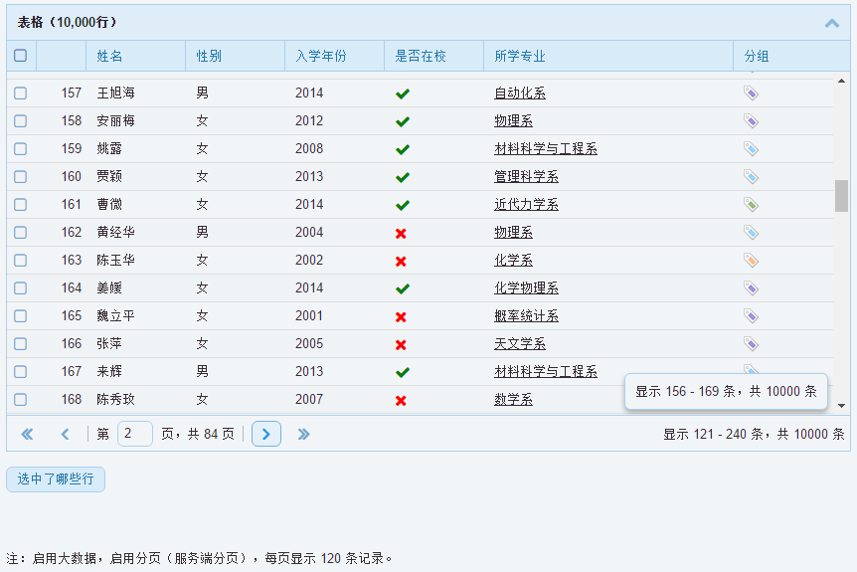Click the tag icon in row 157
Viewport: 857px width, 572px height.
[752, 94]
